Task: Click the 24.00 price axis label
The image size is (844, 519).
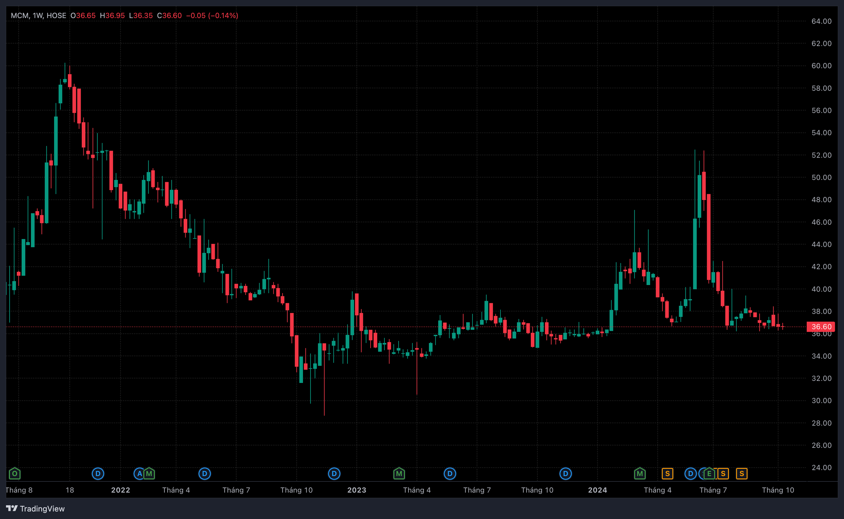Action: pos(822,468)
